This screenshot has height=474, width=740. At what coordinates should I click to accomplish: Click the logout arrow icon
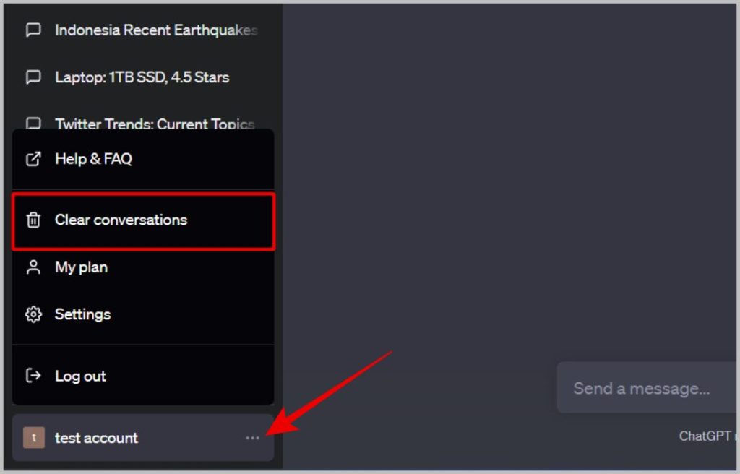(33, 376)
